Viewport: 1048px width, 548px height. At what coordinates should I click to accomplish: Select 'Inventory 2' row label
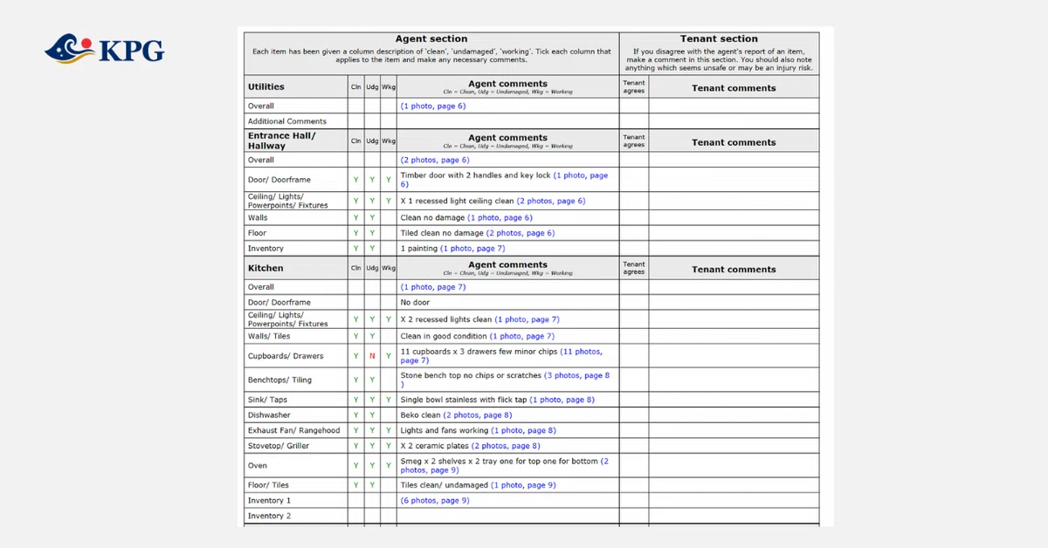[269, 516]
